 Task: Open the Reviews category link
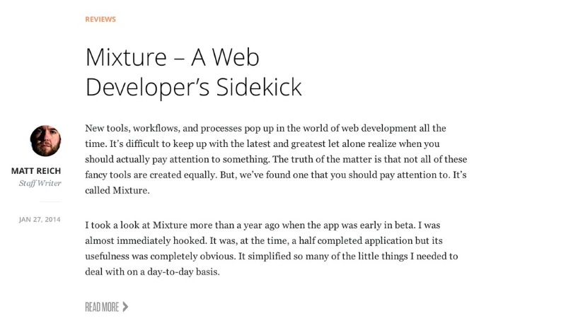tap(100, 19)
